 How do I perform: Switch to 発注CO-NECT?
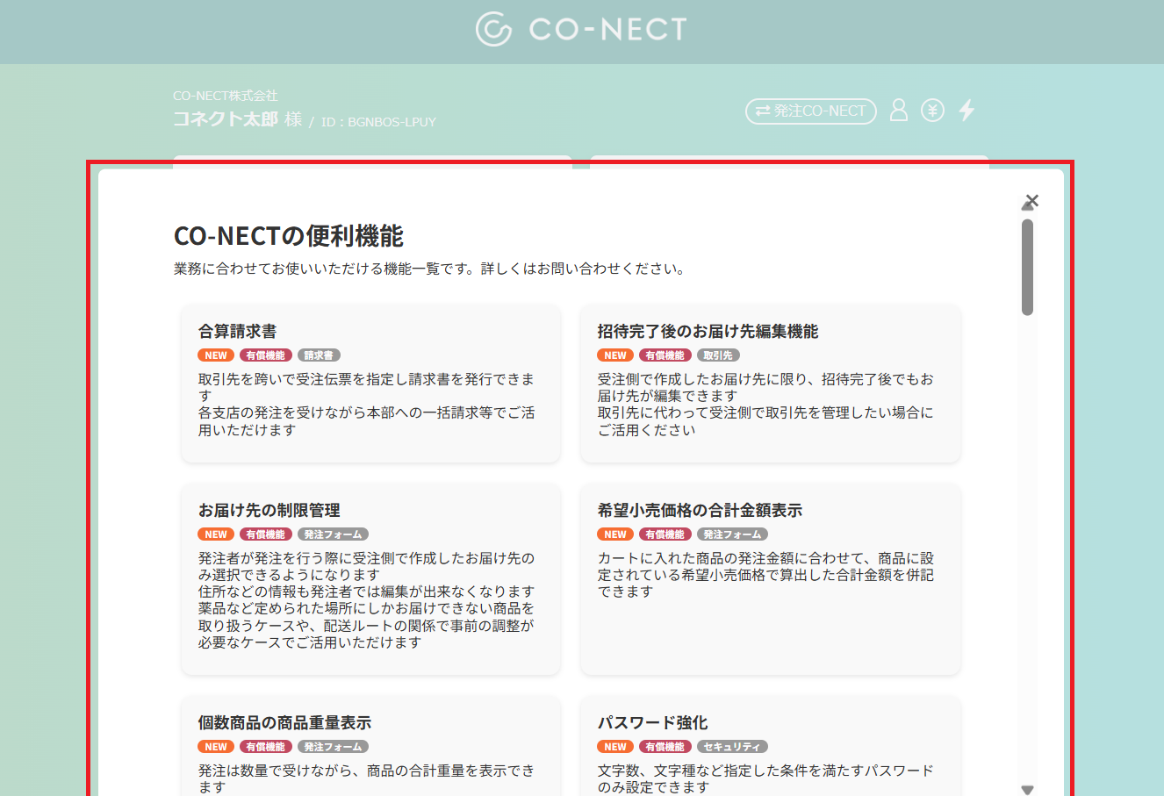[811, 111]
